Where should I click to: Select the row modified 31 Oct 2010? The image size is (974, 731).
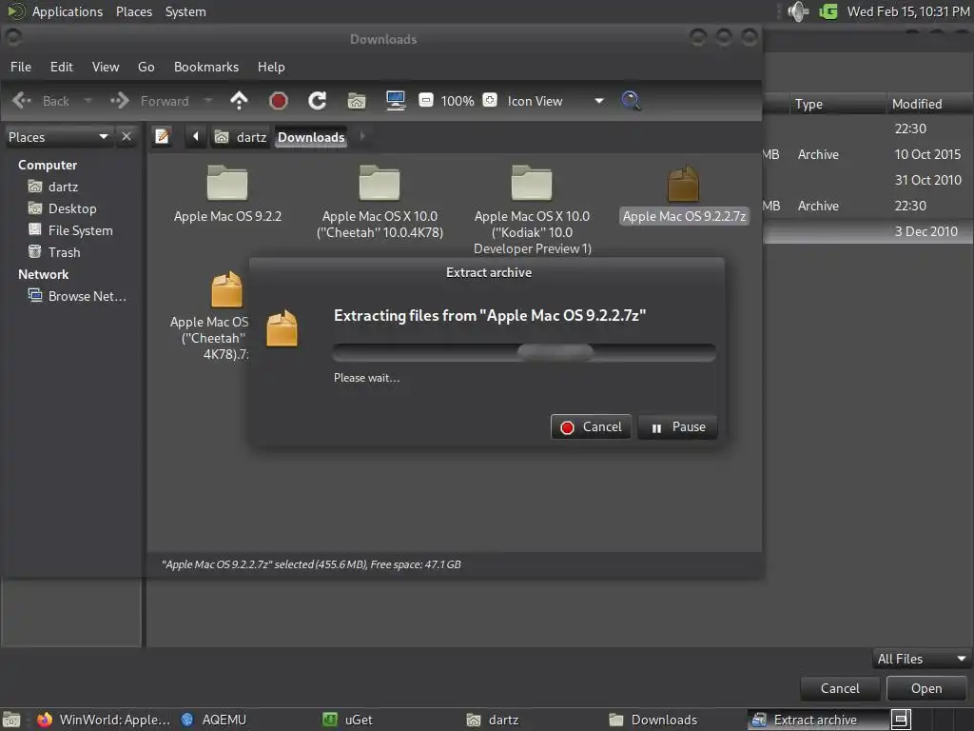[868, 180]
